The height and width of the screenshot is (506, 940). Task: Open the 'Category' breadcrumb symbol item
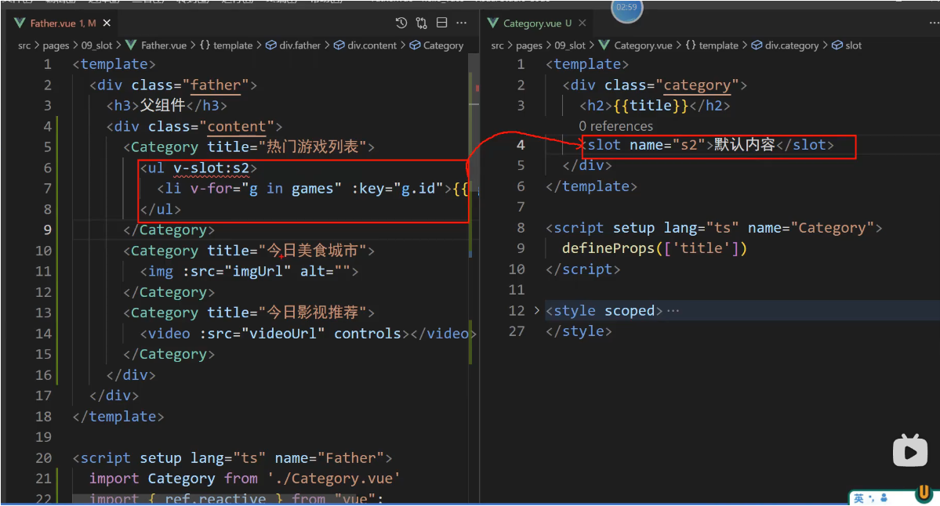(x=437, y=45)
